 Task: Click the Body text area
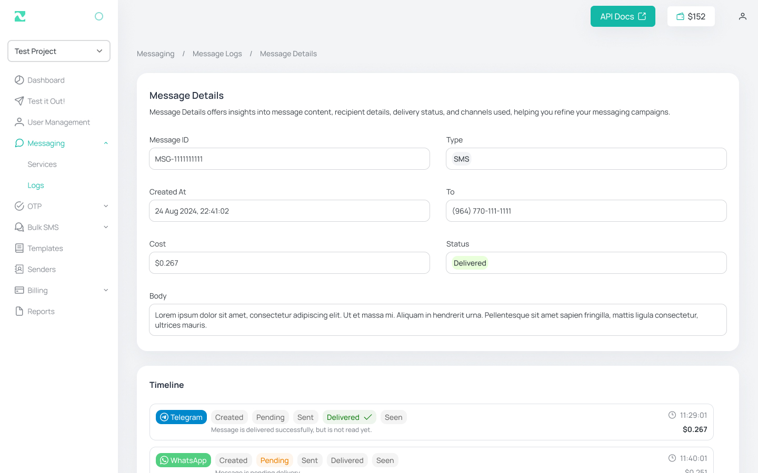pos(438,320)
